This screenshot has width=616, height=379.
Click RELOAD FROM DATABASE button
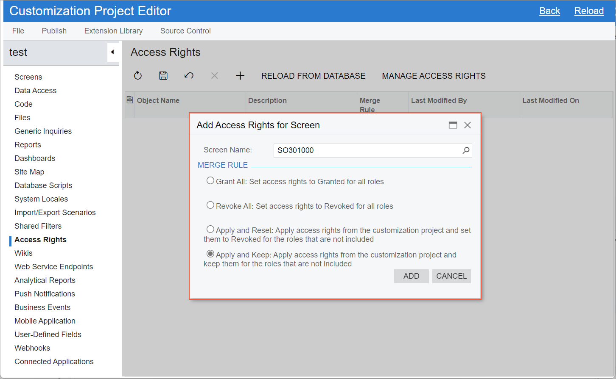314,76
